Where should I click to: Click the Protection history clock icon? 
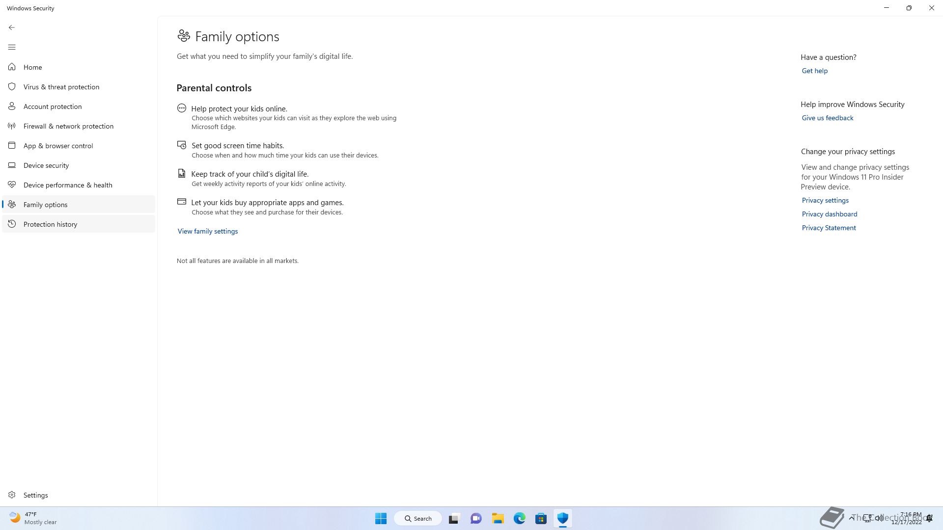pos(12,224)
